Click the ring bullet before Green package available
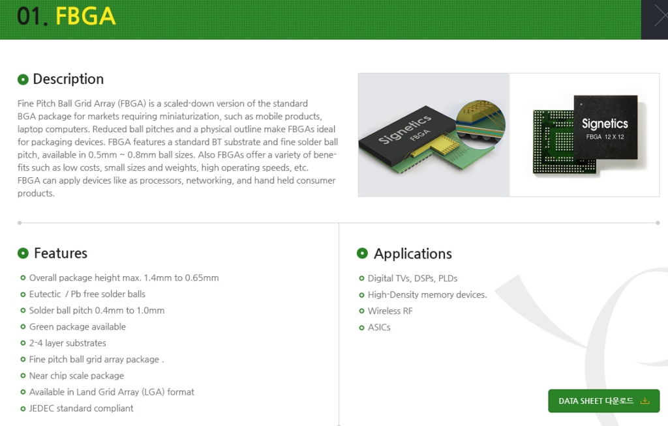The height and width of the screenshot is (426, 668). coord(23,327)
